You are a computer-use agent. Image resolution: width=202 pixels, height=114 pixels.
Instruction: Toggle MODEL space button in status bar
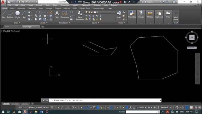(x=46, y=107)
